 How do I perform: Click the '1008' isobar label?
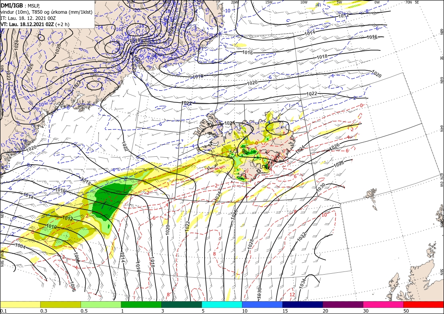tap(76, 256)
